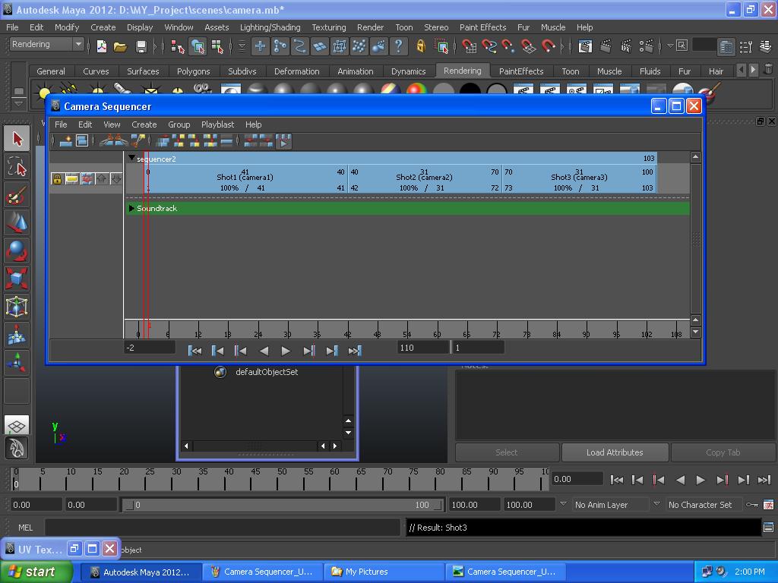
Task: Open the Group menu in Camera Sequencer
Action: [x=179, y=124]
